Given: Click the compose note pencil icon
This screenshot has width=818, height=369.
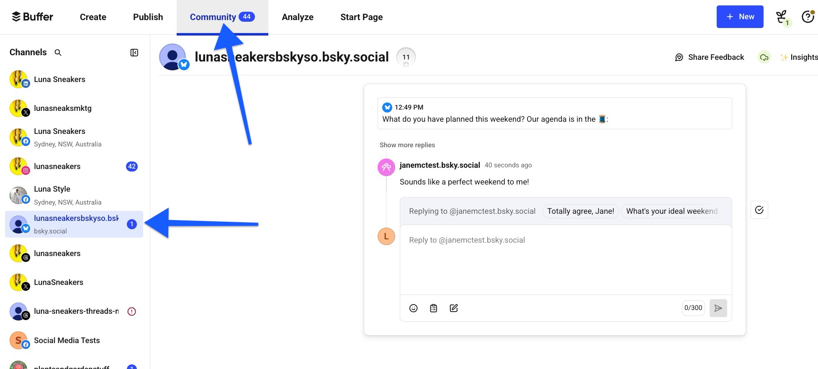Looking at the screenshot, I should [x=454, y=308].
